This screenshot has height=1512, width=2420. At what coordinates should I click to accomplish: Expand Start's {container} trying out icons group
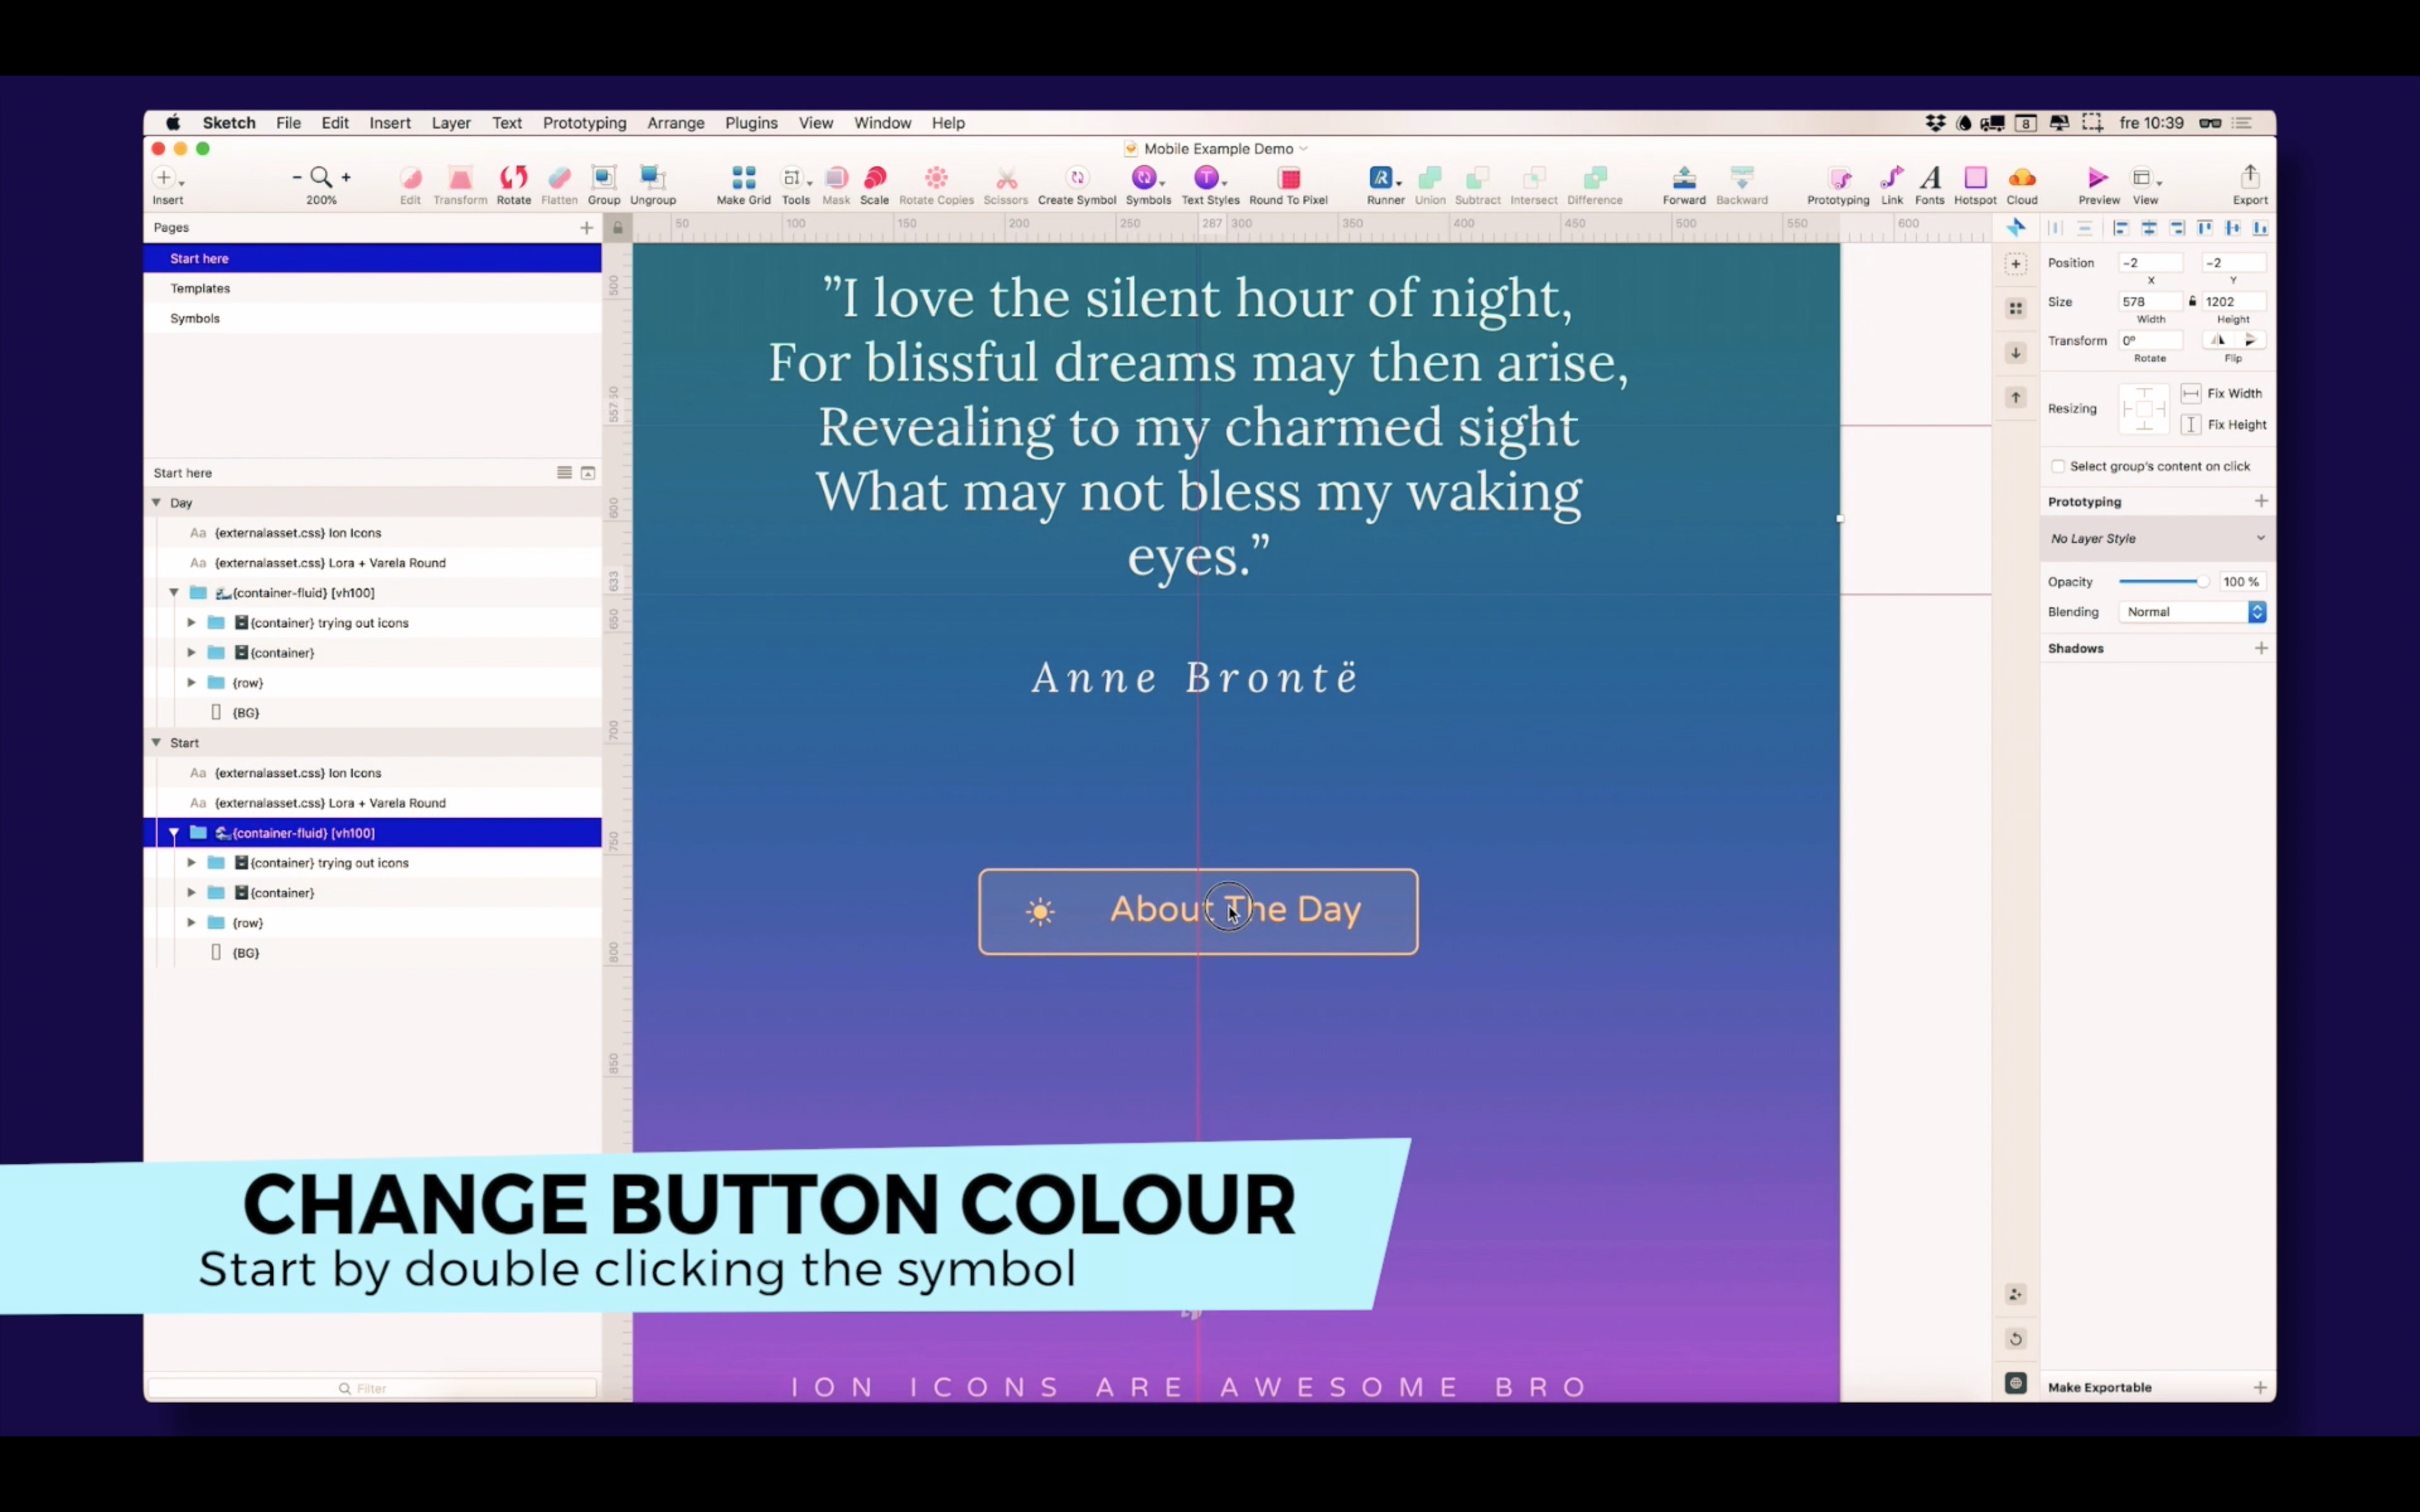[191, 862]
